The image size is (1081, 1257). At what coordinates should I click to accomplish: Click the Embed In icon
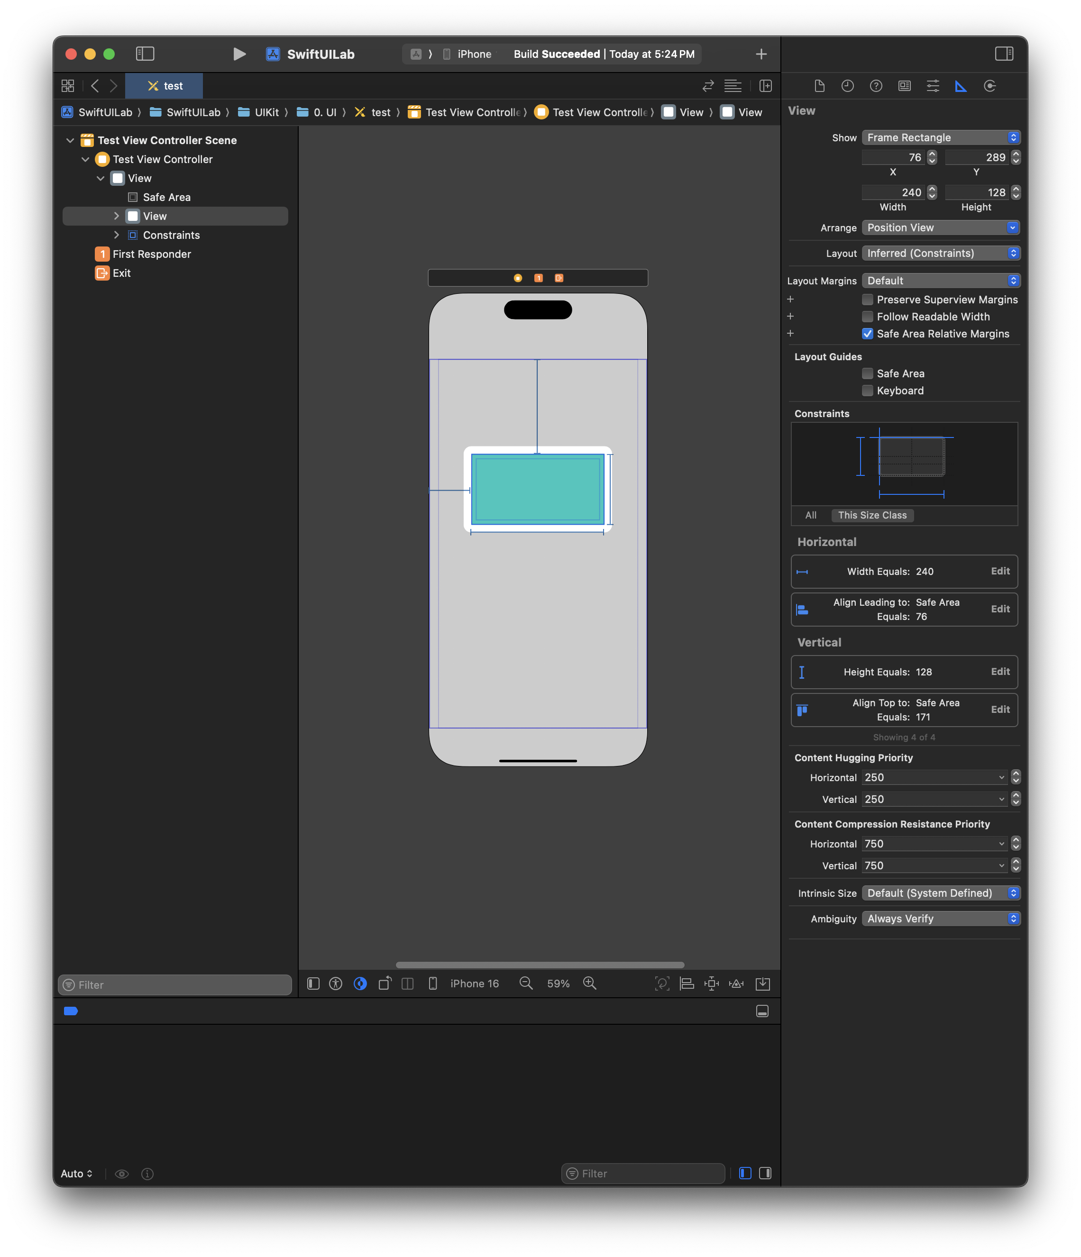762,984
